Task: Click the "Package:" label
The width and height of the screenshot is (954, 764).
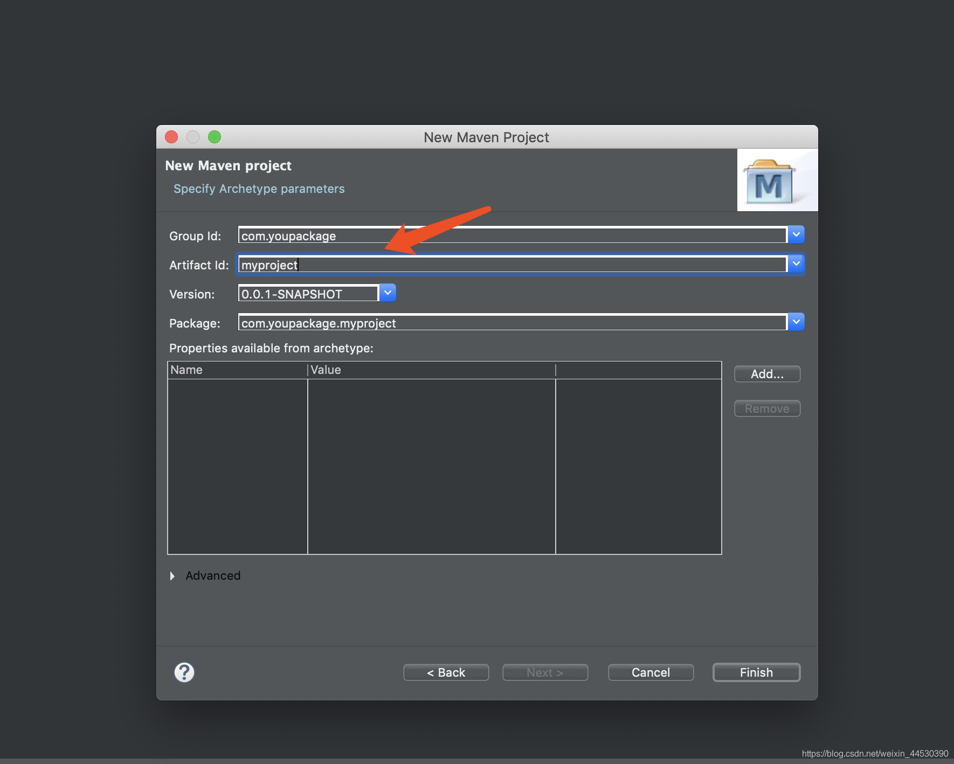Action: pos(195,323)
